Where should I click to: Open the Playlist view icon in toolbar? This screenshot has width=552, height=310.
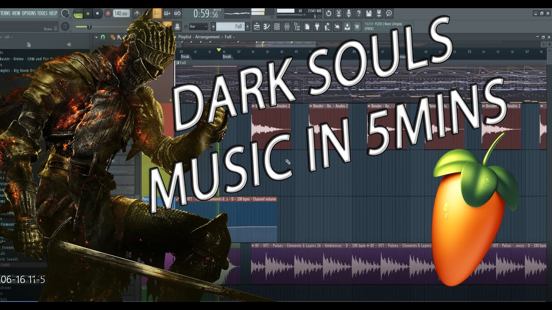pyautogui.click(x=257, y=27)
